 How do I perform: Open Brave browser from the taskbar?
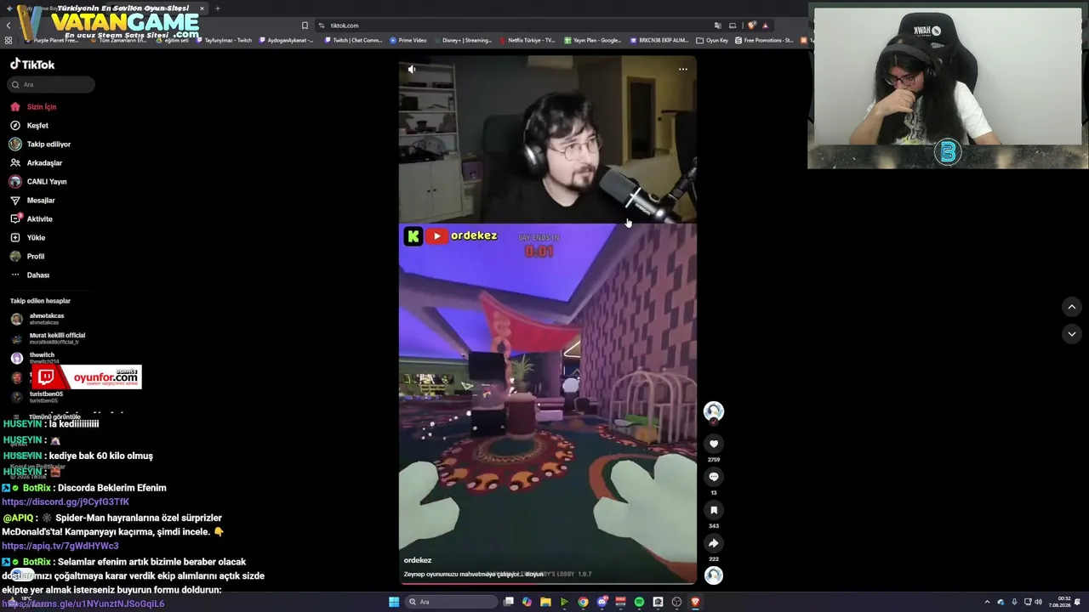coord(695,602)
